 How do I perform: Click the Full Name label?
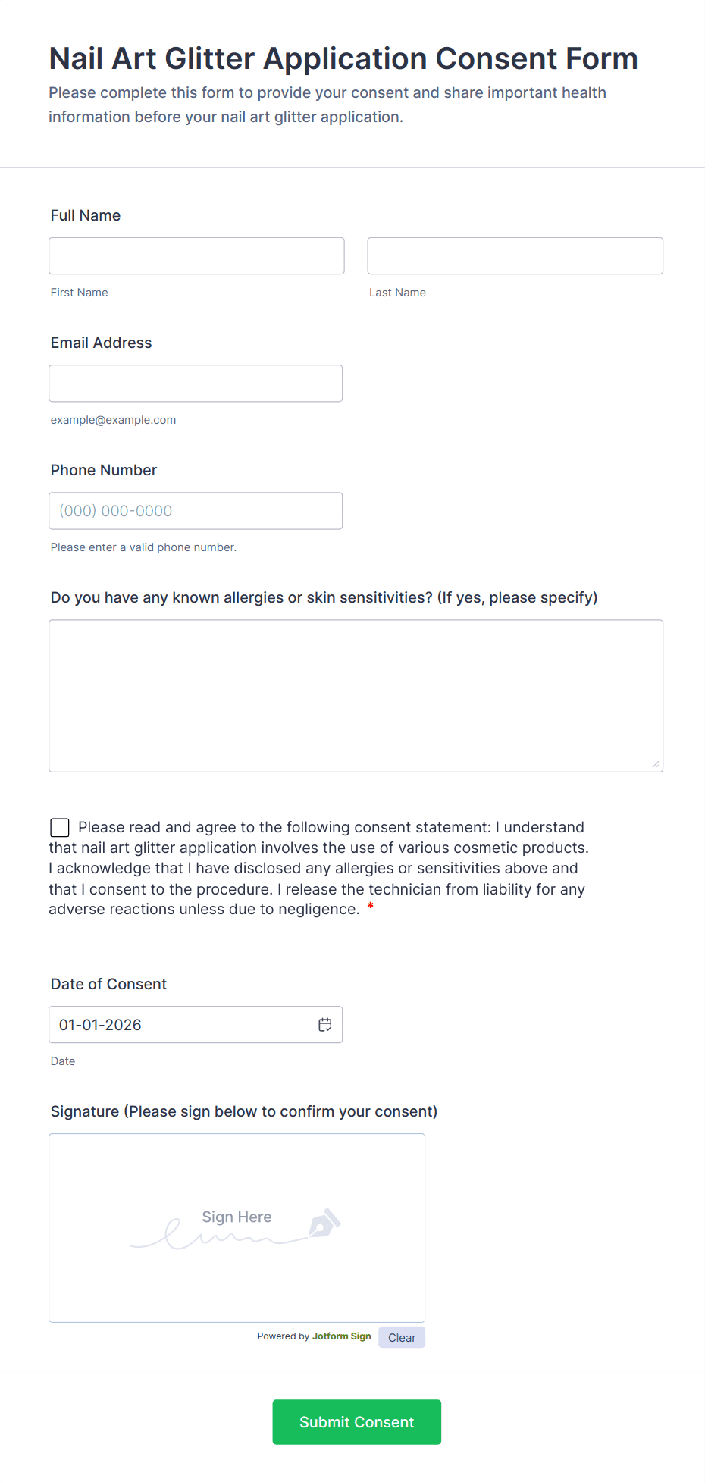(x=86, y=215)
